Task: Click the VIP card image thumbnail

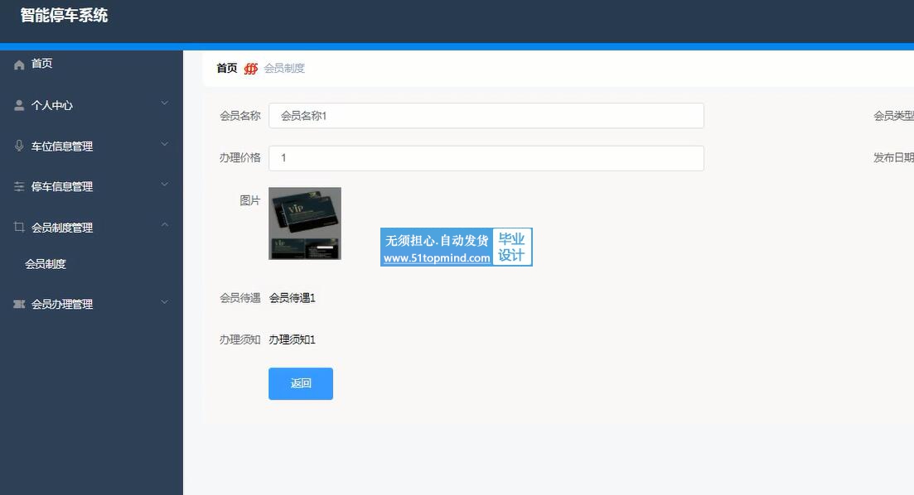Action: pyautogui.click(x=305, y=223)
